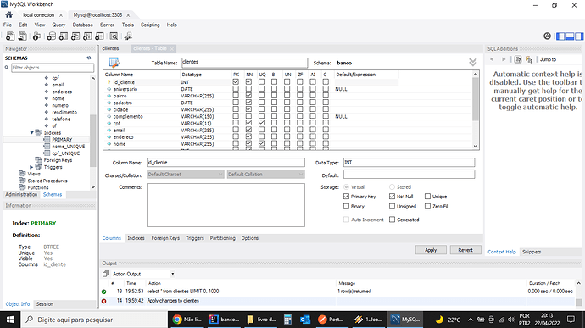Click the Revert button
The image size is (585, 328).
point(465,250)
